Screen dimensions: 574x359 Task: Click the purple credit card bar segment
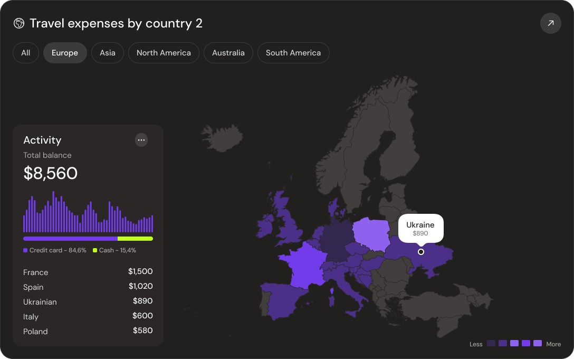[x=70, y=239]
